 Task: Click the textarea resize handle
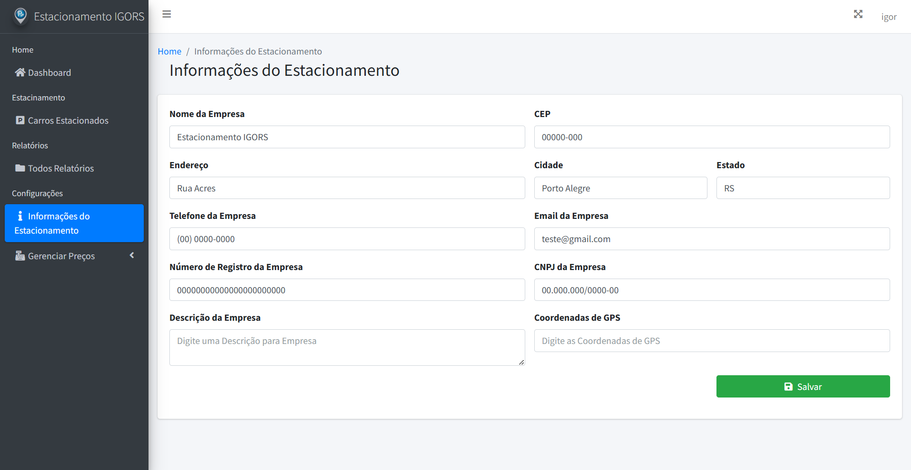521,362
